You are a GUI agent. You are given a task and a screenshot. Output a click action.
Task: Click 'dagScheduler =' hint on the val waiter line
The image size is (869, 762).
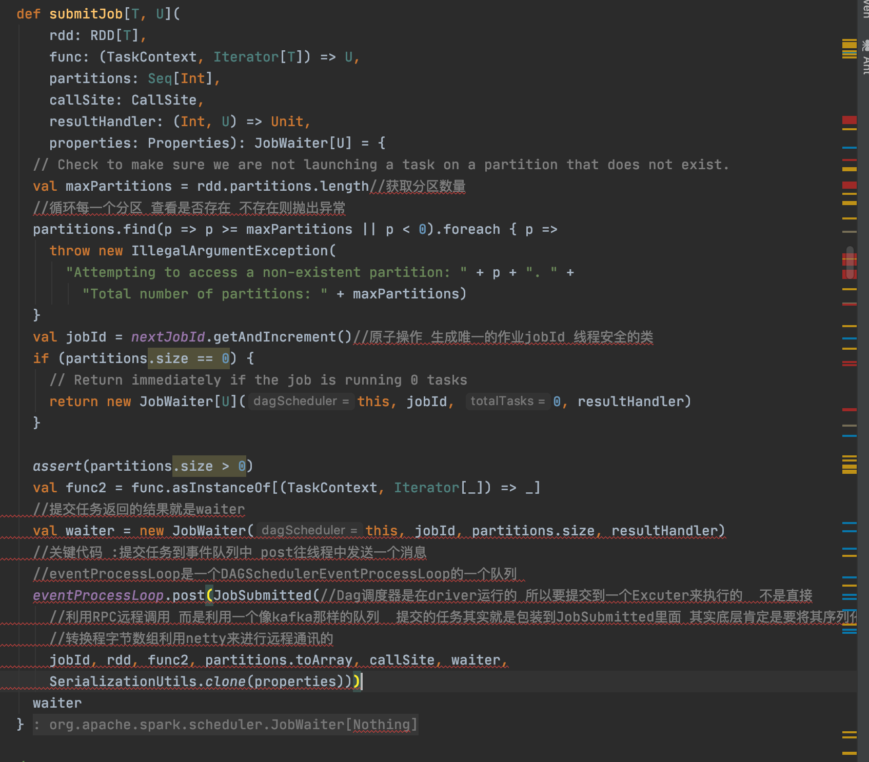tap(309, 530)
